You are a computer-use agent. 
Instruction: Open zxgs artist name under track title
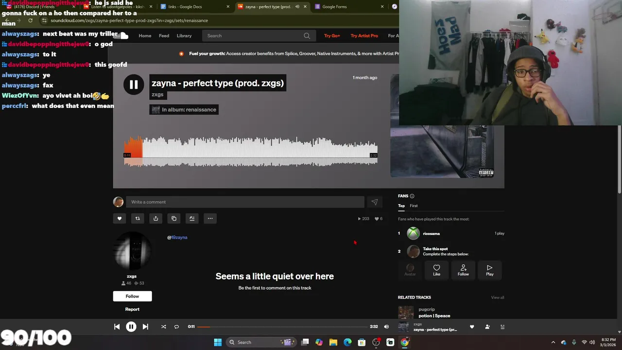click(157, 94)
